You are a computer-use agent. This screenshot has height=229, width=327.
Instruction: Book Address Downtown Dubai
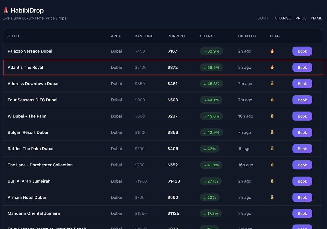[x=302, y=84]
